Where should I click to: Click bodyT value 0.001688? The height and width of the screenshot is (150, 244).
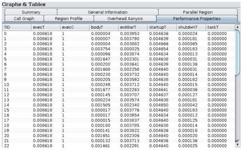pos(101,69)
